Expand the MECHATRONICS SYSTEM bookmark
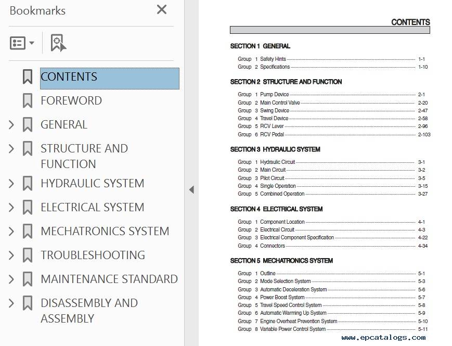 pos(11,232)
